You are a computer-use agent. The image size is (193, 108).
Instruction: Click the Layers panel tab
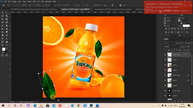click(166, 39)
